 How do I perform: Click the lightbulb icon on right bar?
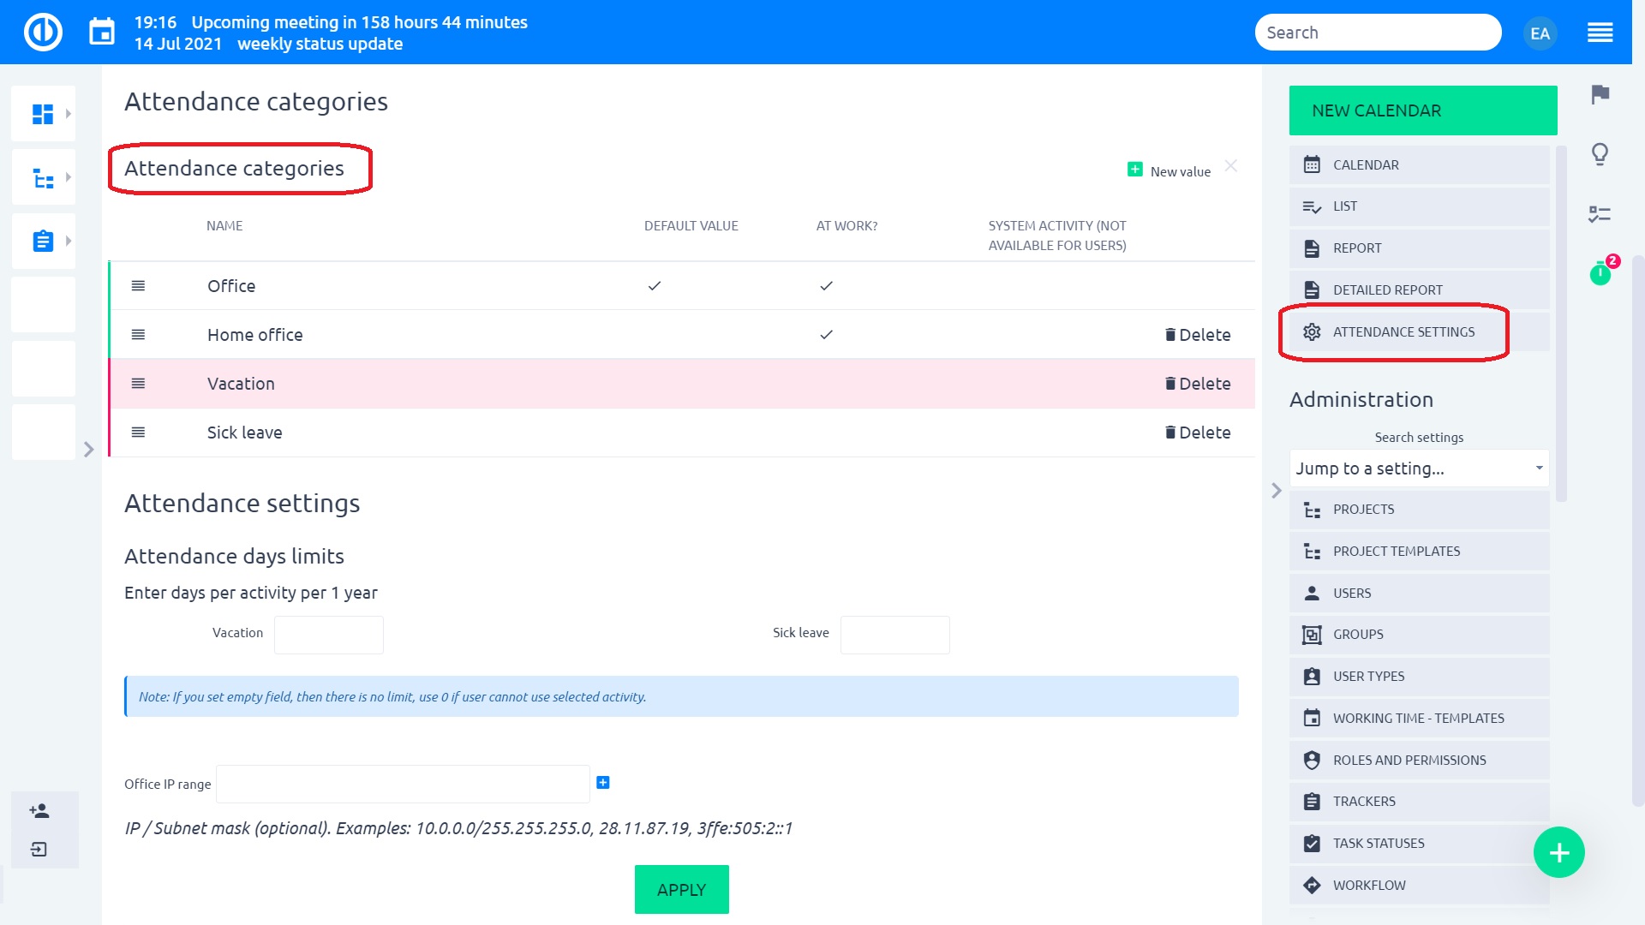point(1600,154)
